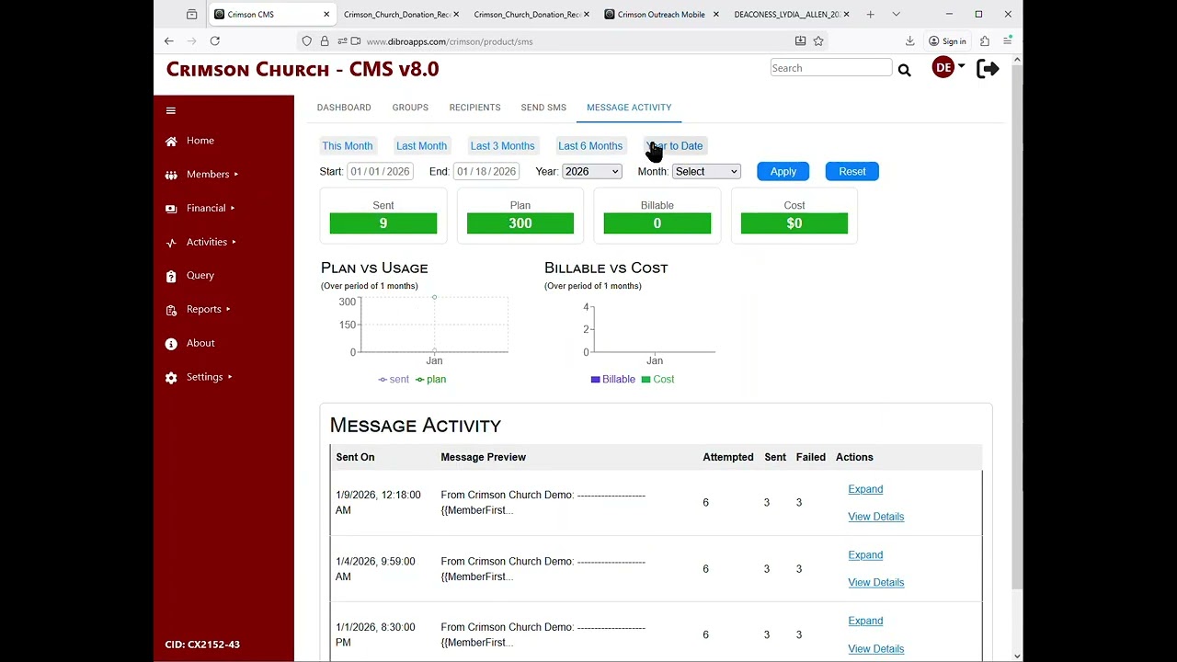Close the Crimson Outreach Mobile tab
Screen dimensions: 1177x662
coord(715,15)
